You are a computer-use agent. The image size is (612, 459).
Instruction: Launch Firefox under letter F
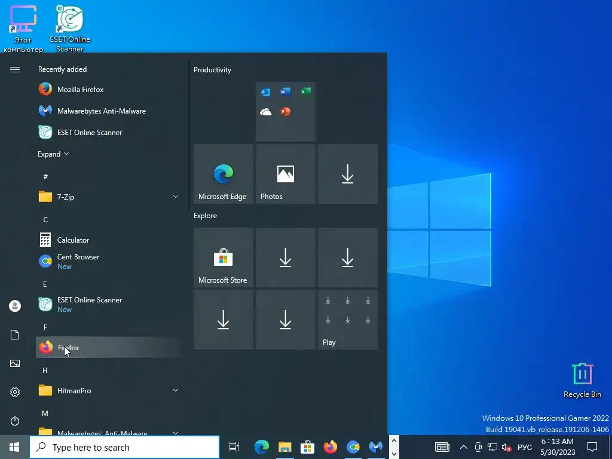click(x=109, y=347)
